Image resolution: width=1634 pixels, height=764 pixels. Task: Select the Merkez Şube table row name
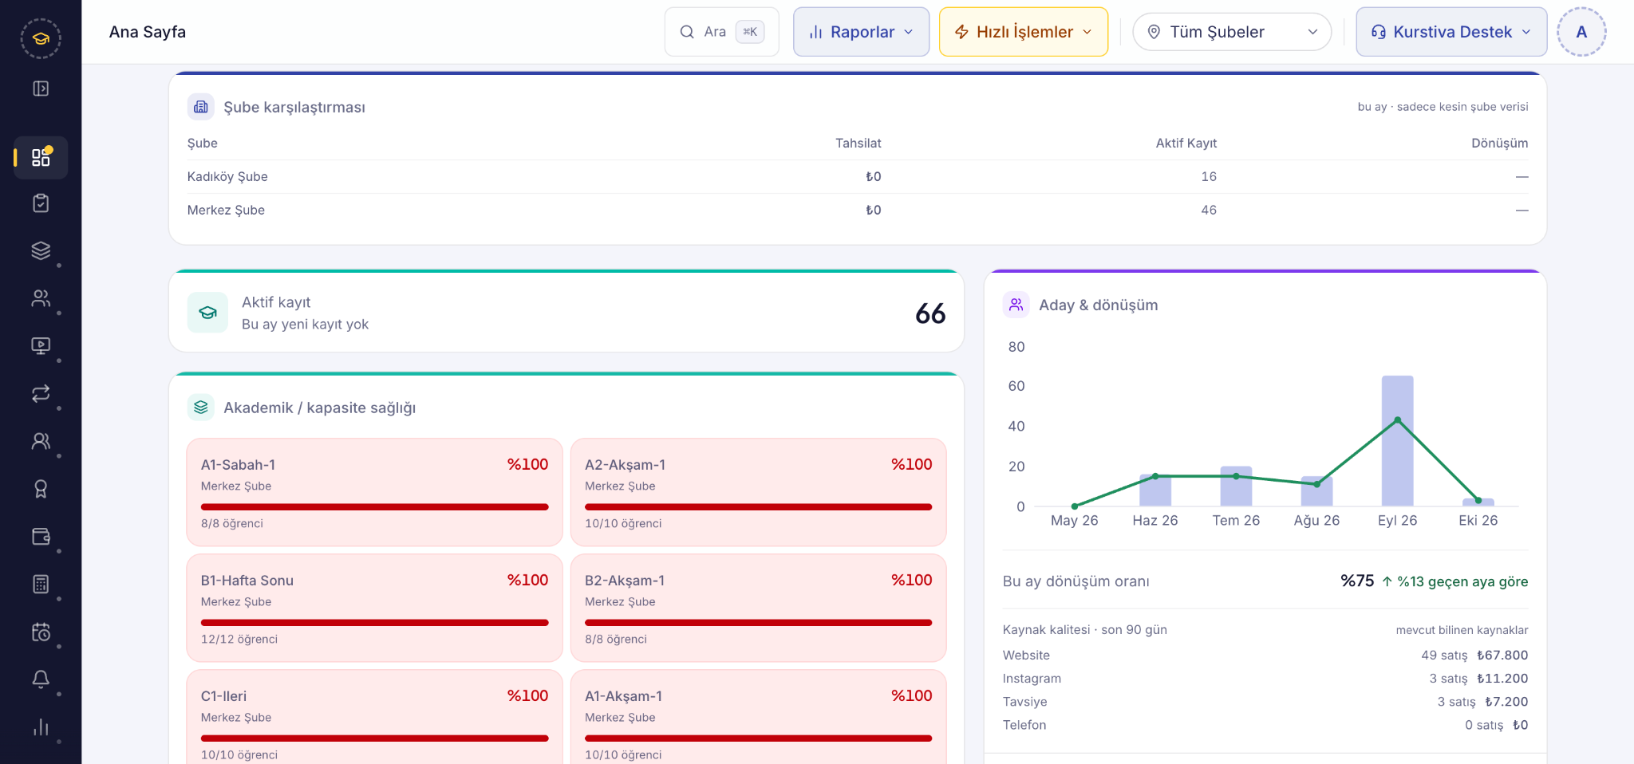click(x=226, y=211)
